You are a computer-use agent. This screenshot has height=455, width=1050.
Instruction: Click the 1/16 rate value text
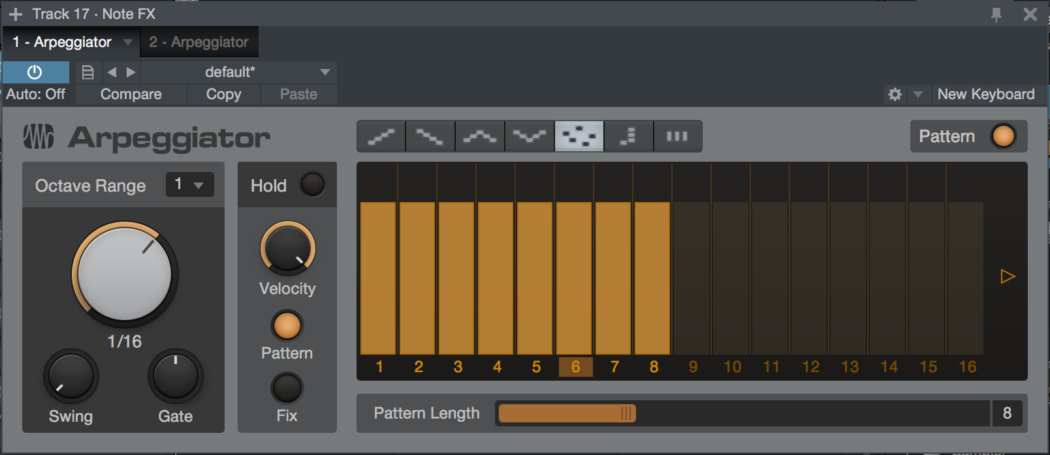(125, 342)
